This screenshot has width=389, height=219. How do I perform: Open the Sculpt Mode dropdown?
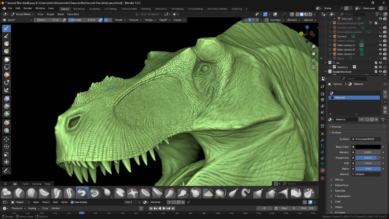click(22, 14)
